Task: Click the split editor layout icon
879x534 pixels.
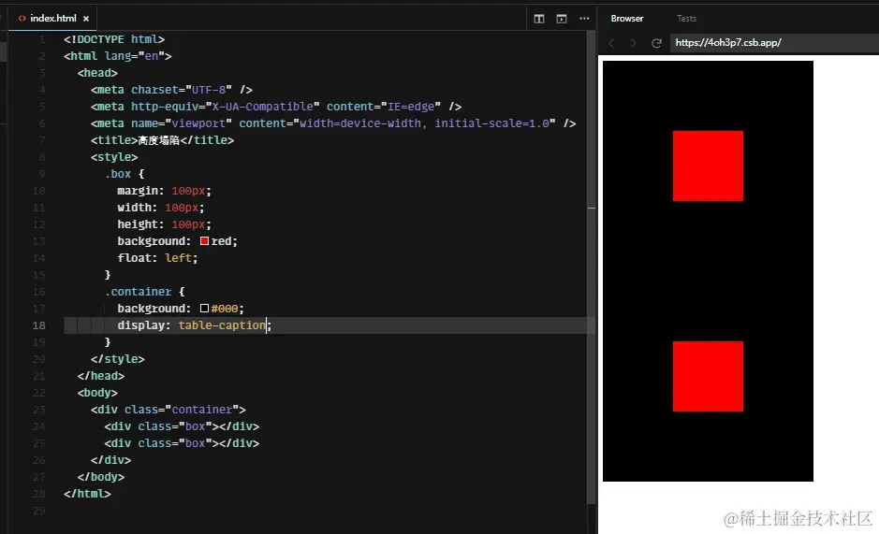Action: (538, 19)
